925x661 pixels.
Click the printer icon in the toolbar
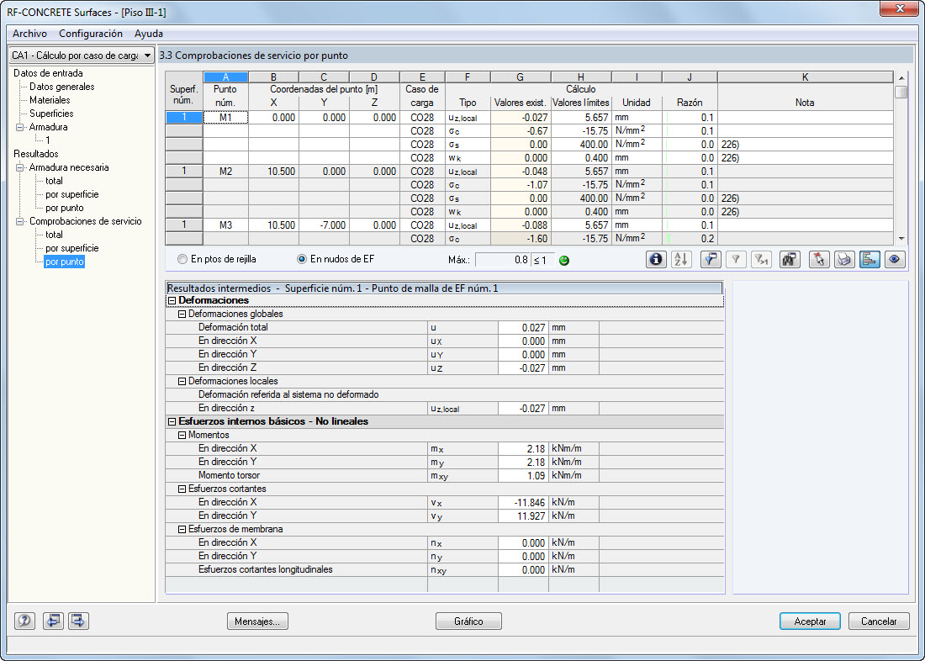click(x=844, y=259)
